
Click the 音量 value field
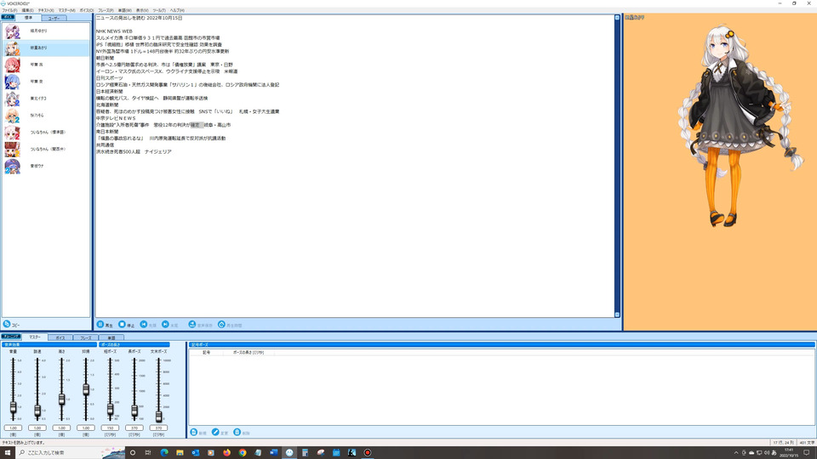[13, 428]
